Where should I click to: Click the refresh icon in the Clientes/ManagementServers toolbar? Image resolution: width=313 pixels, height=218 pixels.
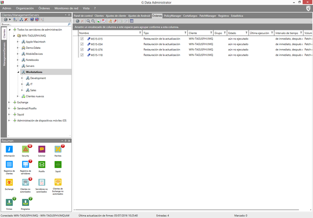point(6,20)
